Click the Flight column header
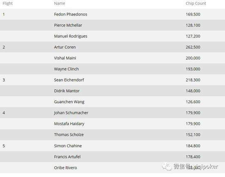The height and width of the screenshot is (177, 225). click(8, 3)
